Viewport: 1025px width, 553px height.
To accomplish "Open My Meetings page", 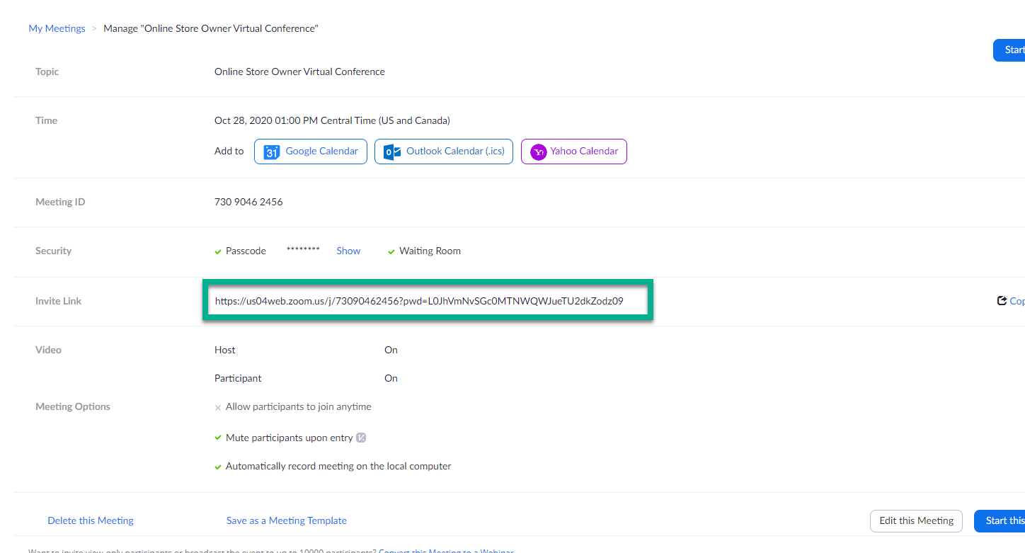I will (57, 28).
